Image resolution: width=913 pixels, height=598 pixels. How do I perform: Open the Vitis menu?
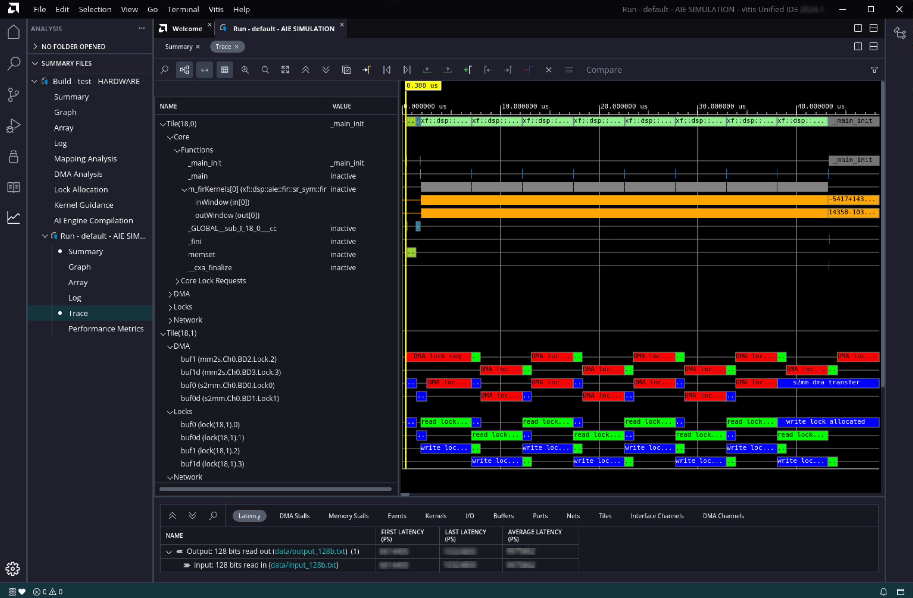(216, 9)
